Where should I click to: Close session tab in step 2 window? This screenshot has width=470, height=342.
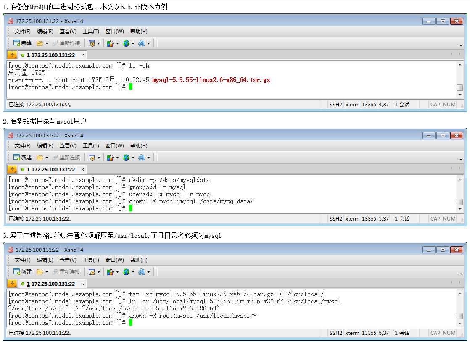pos(82,170)
